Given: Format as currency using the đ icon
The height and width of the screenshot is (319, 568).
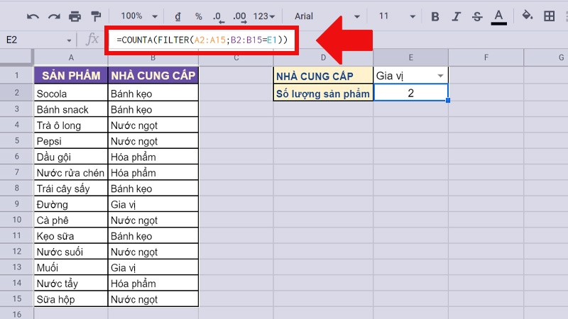Looking at the screenshot, I should pyautogui.click(x=177, y=16).
